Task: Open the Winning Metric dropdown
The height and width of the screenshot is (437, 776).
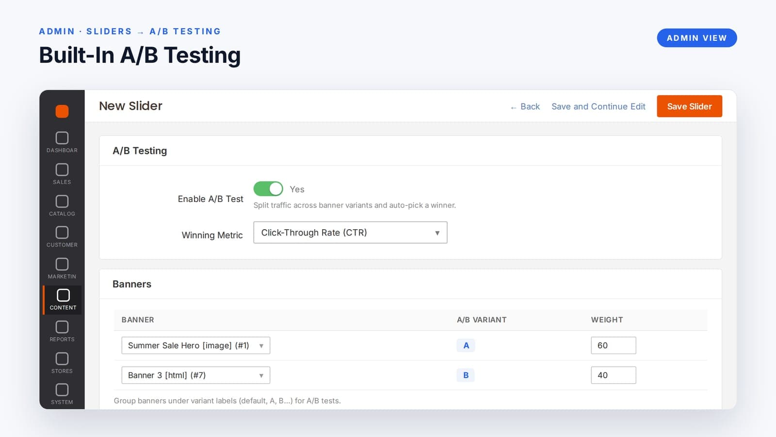Action: tap(350, 233)
